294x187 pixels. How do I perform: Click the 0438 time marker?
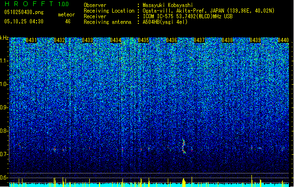point(227,40)
